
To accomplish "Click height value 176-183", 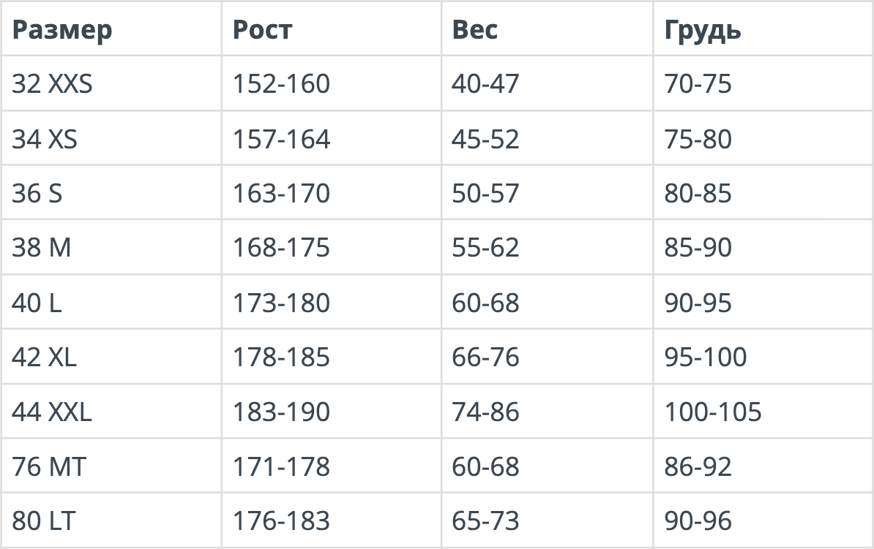I will tap(281, 521).
